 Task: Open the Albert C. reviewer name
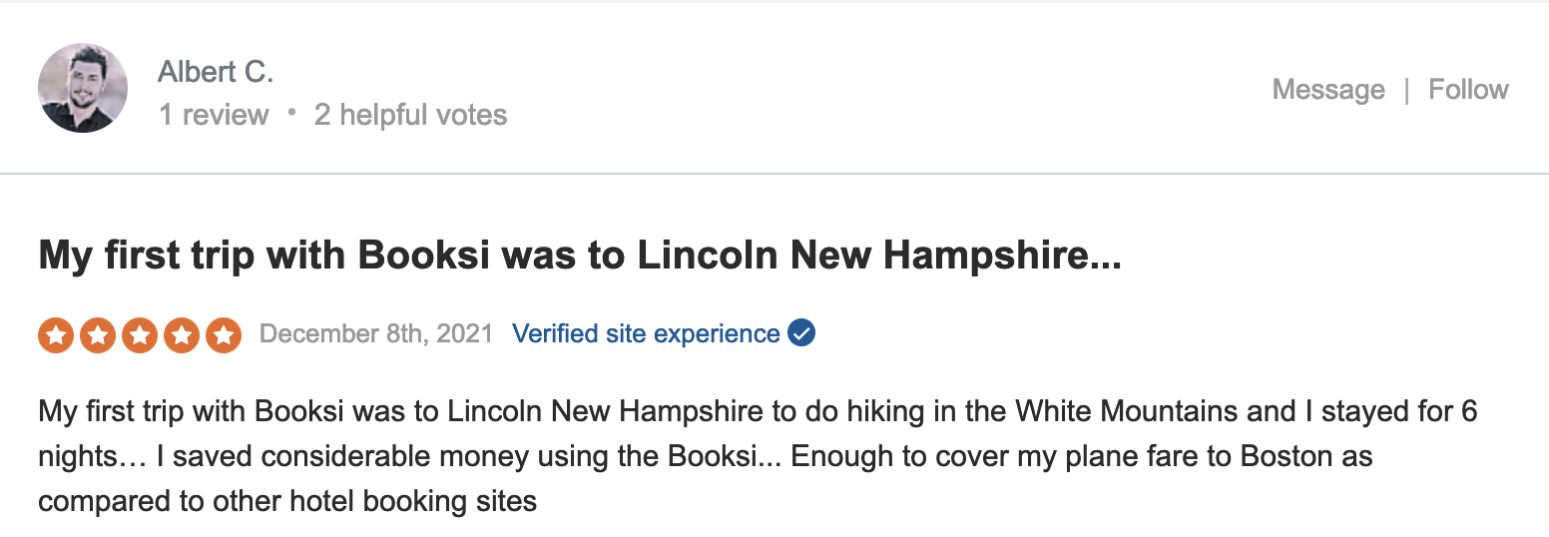(x=216, y=72)
